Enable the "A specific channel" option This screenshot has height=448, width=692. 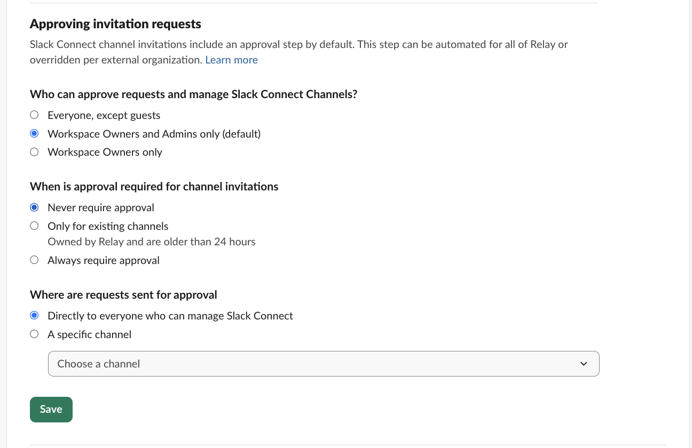[34, 334]
